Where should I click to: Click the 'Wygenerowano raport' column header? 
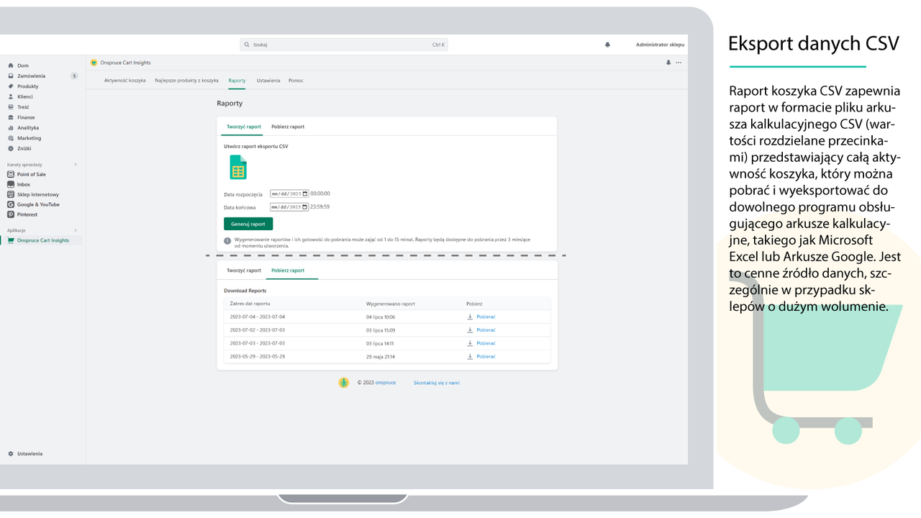click(x=391, y=304)
